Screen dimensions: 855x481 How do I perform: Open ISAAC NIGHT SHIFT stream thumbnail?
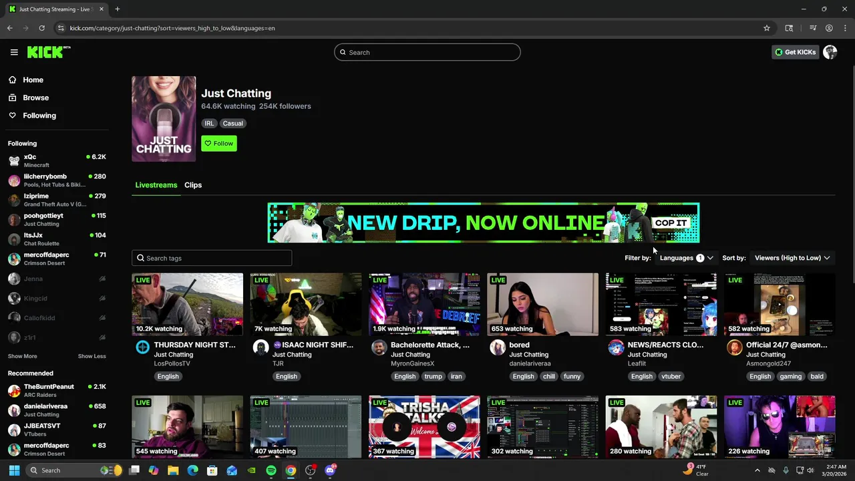(x=306, y=304)
